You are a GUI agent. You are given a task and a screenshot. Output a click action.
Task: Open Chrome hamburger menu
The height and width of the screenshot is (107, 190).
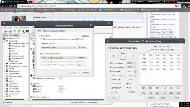(189, 6)
